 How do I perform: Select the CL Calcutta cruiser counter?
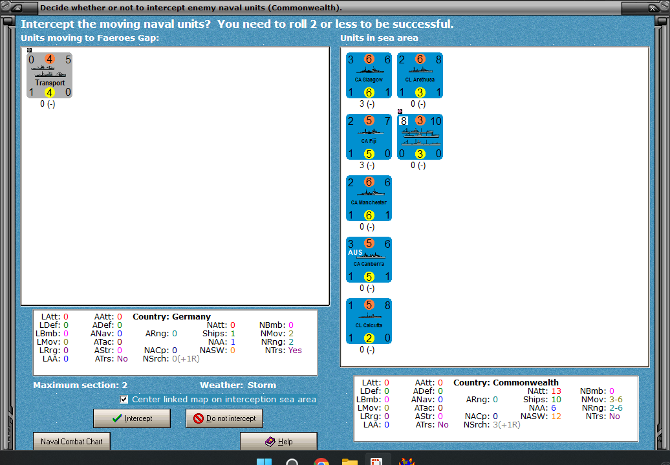point(369,321)
